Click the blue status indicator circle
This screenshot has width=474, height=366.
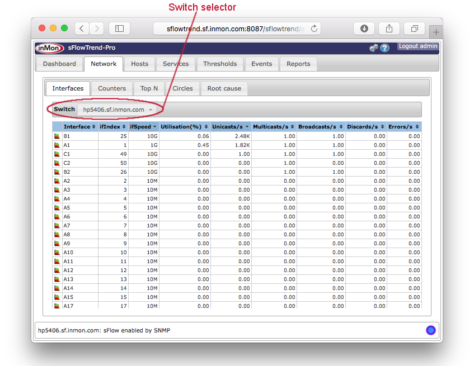pos(431,330)
